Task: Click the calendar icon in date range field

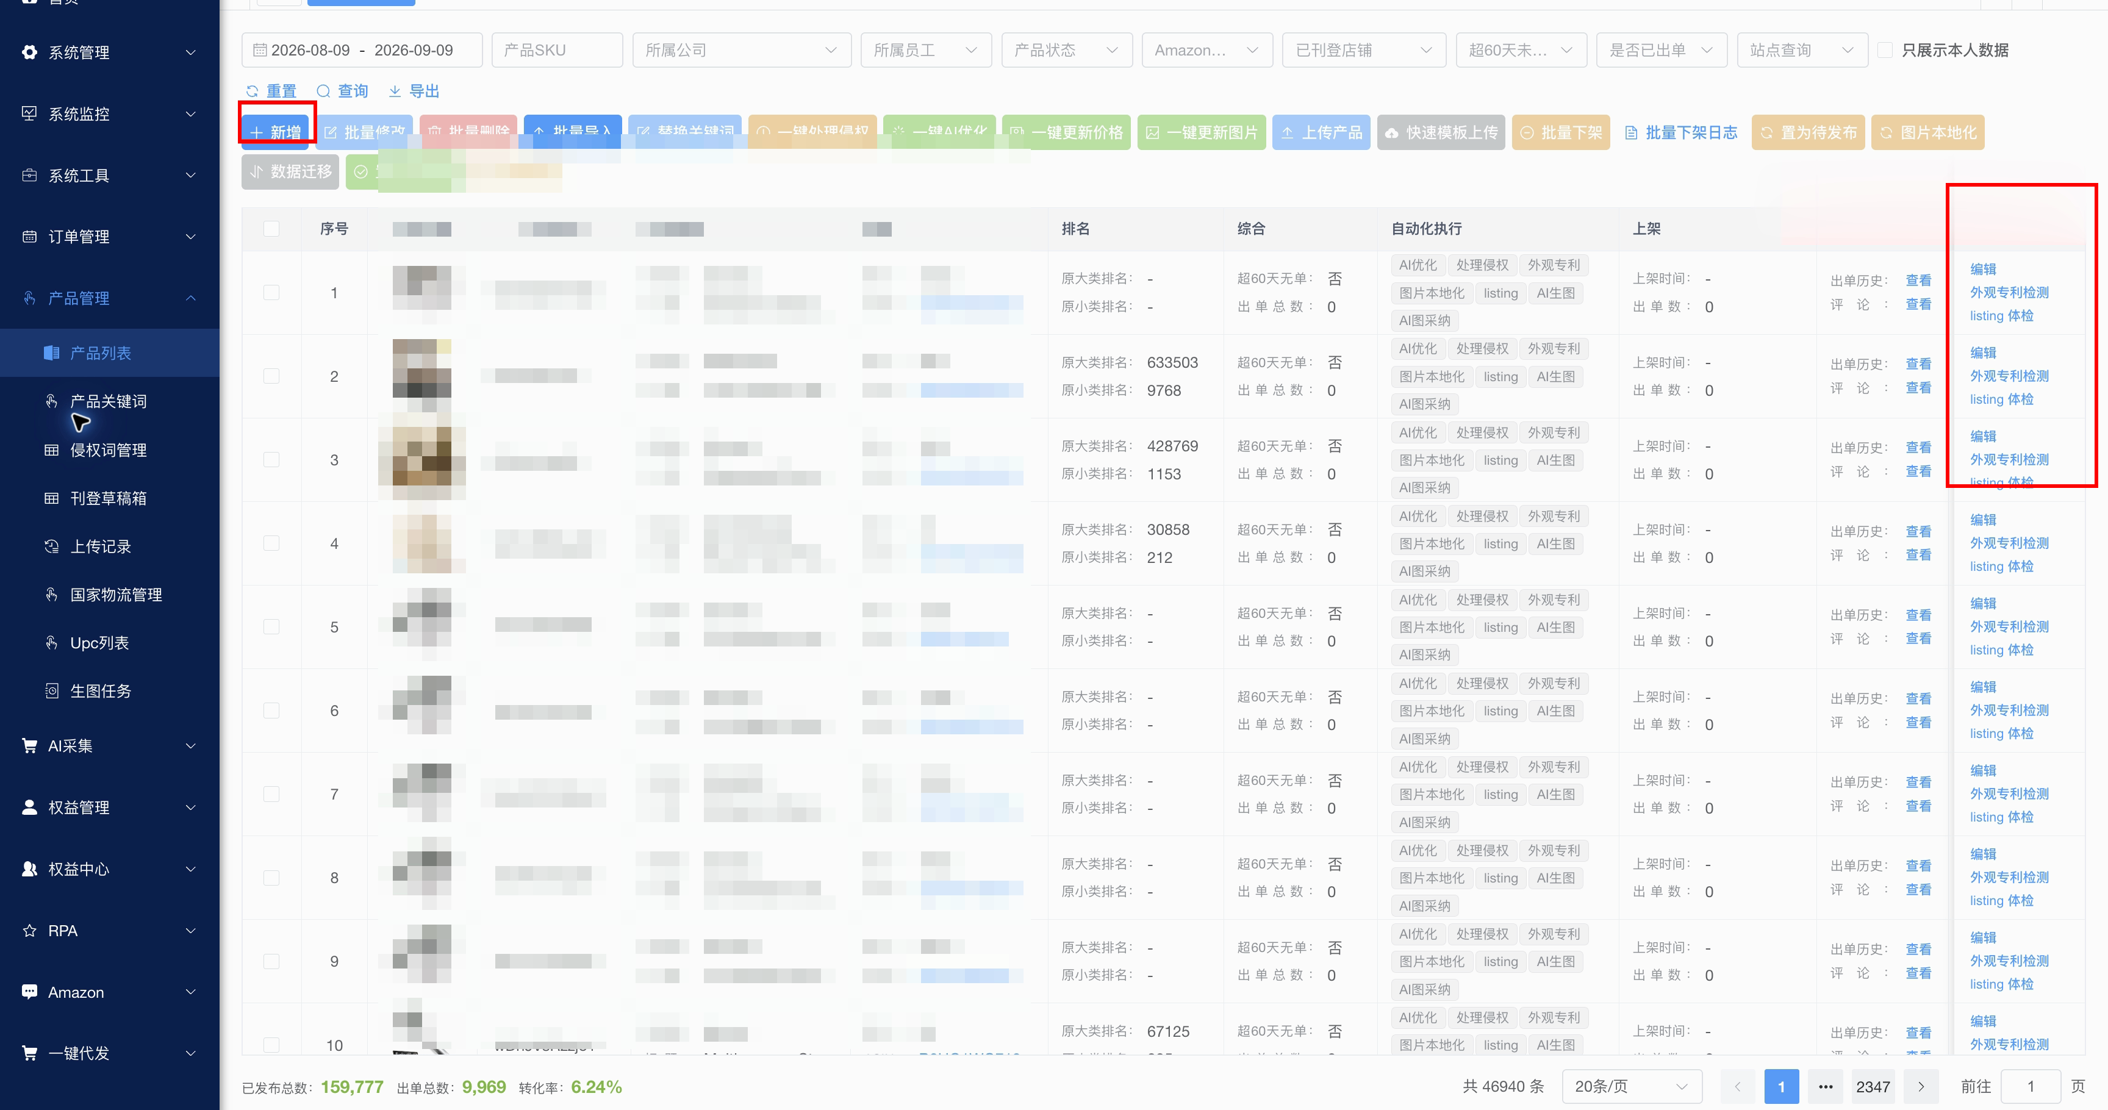Action: click(259, 50)
